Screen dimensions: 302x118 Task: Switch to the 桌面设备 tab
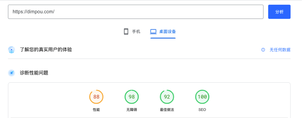point(163,32)
